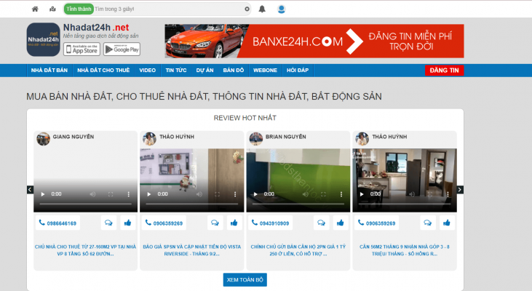The width and height of the screenshot is (532, 291).
Task: Comment on the Vista Riverside review
Action: point(215,223)
